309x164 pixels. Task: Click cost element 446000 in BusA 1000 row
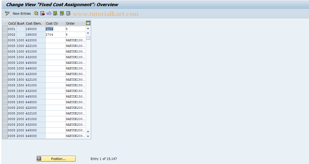35,68
